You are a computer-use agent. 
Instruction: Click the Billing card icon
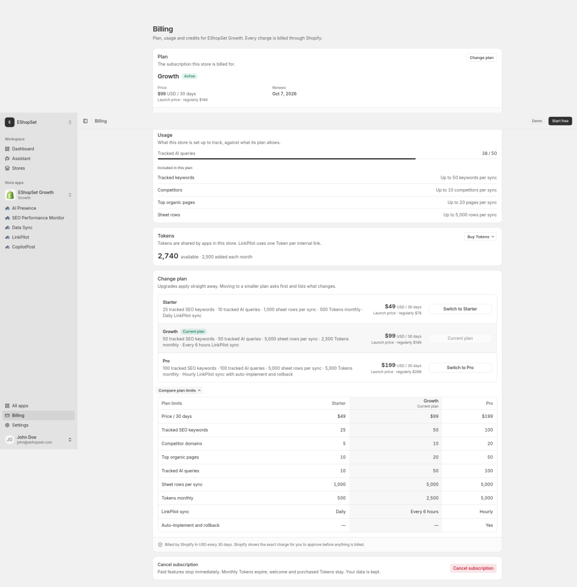pos(7,416)
